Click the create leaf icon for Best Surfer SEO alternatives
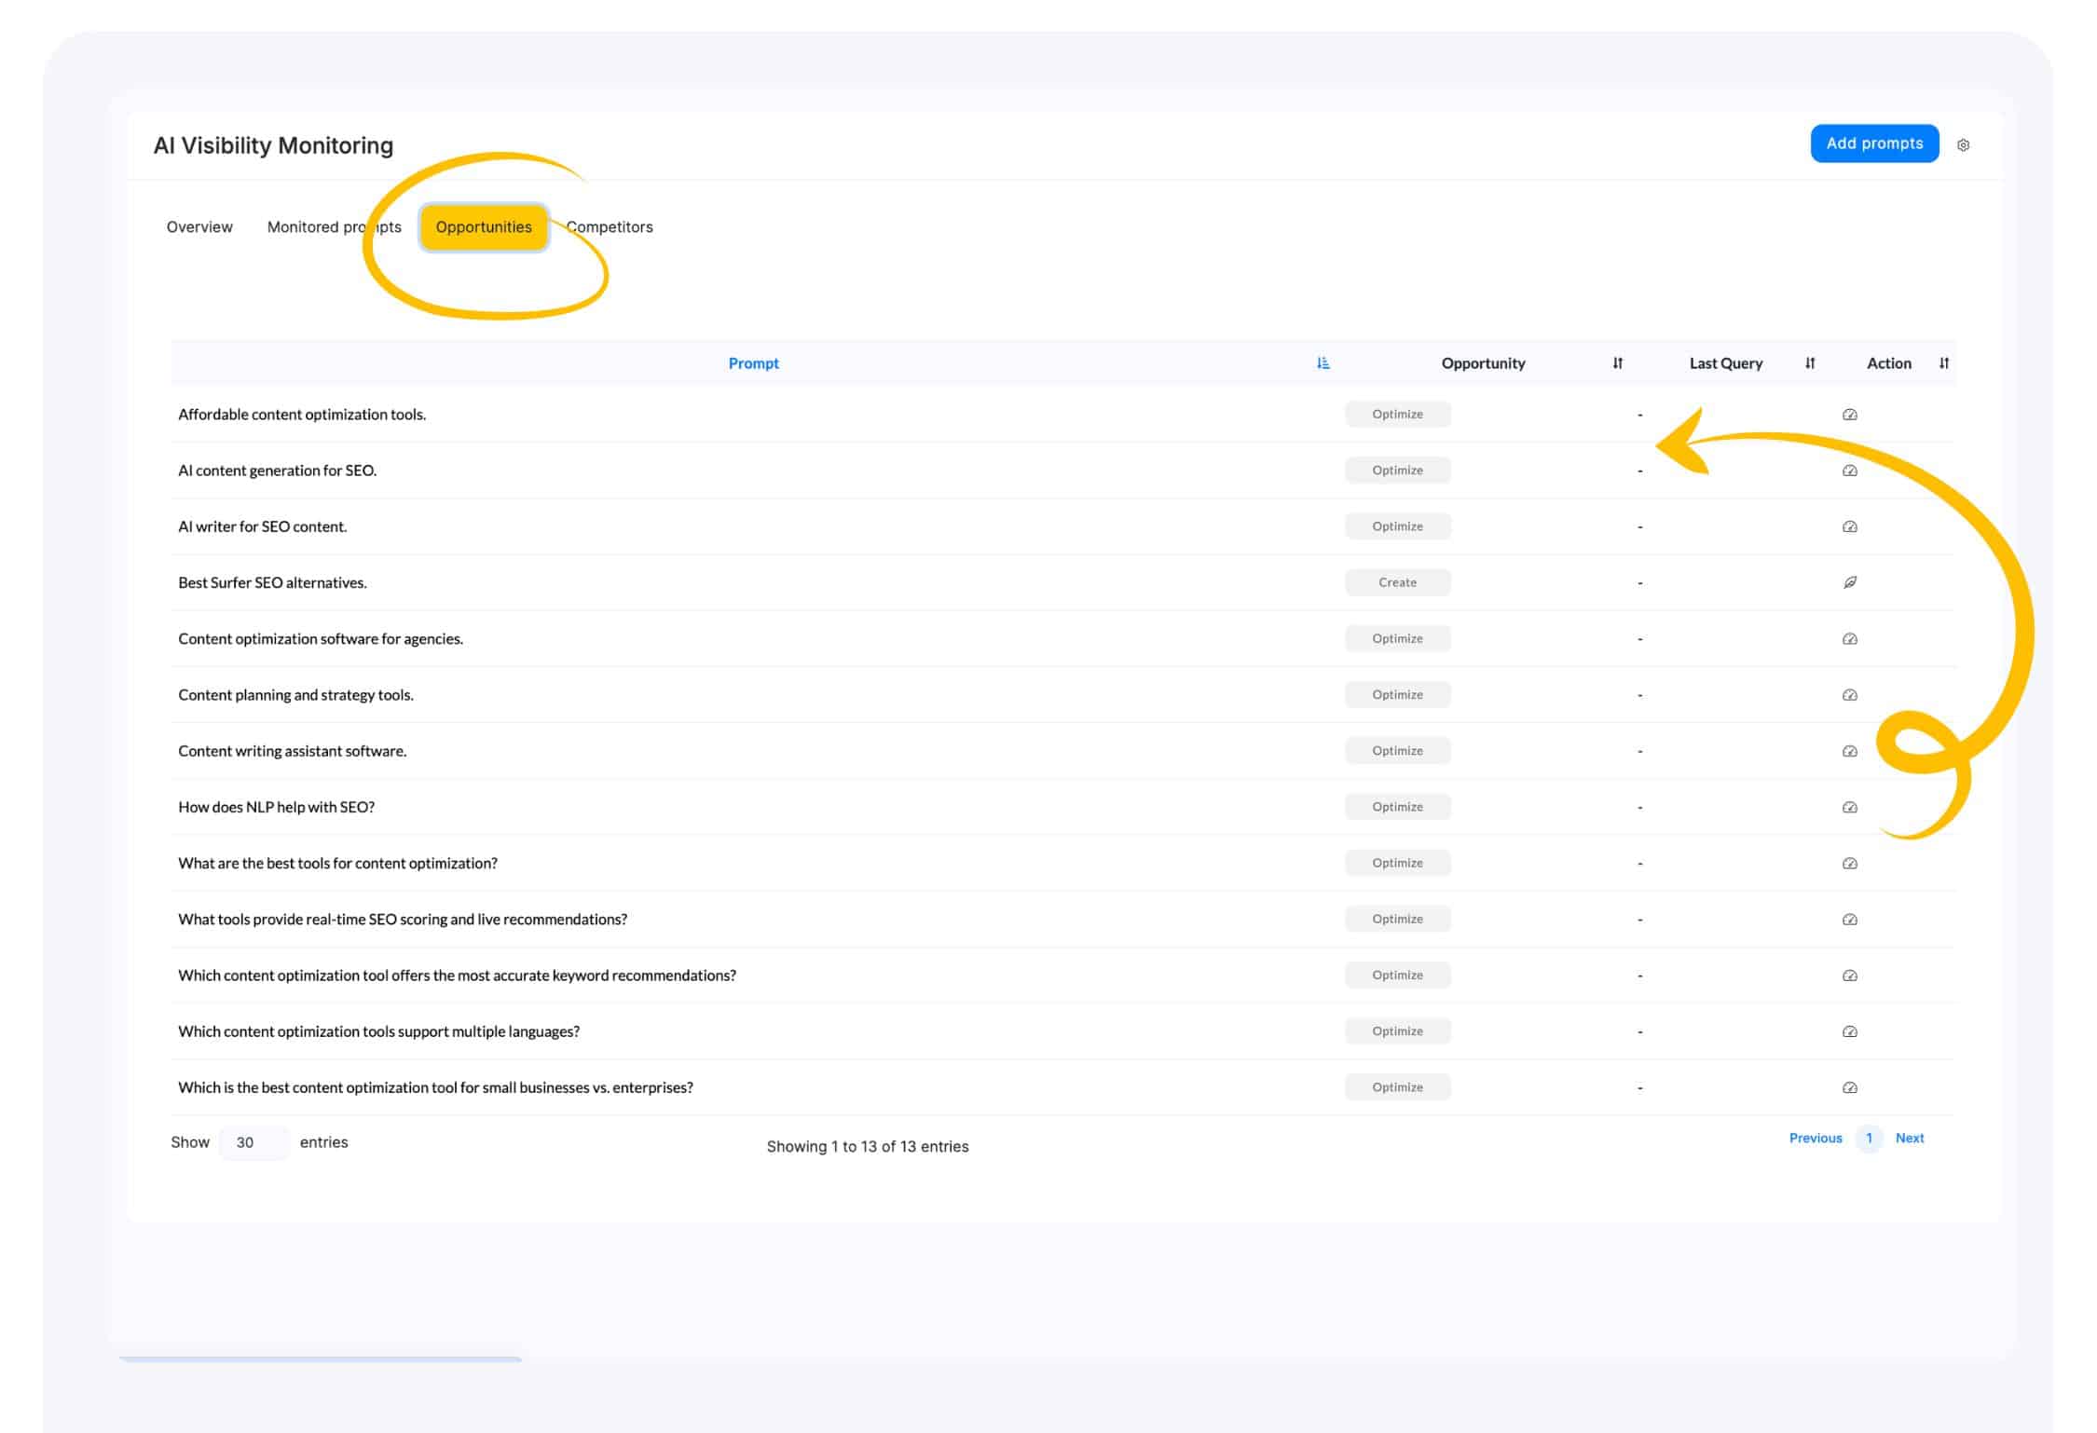Image resolution: width=2097 pixels, height=1433 pixels. 1849,582
